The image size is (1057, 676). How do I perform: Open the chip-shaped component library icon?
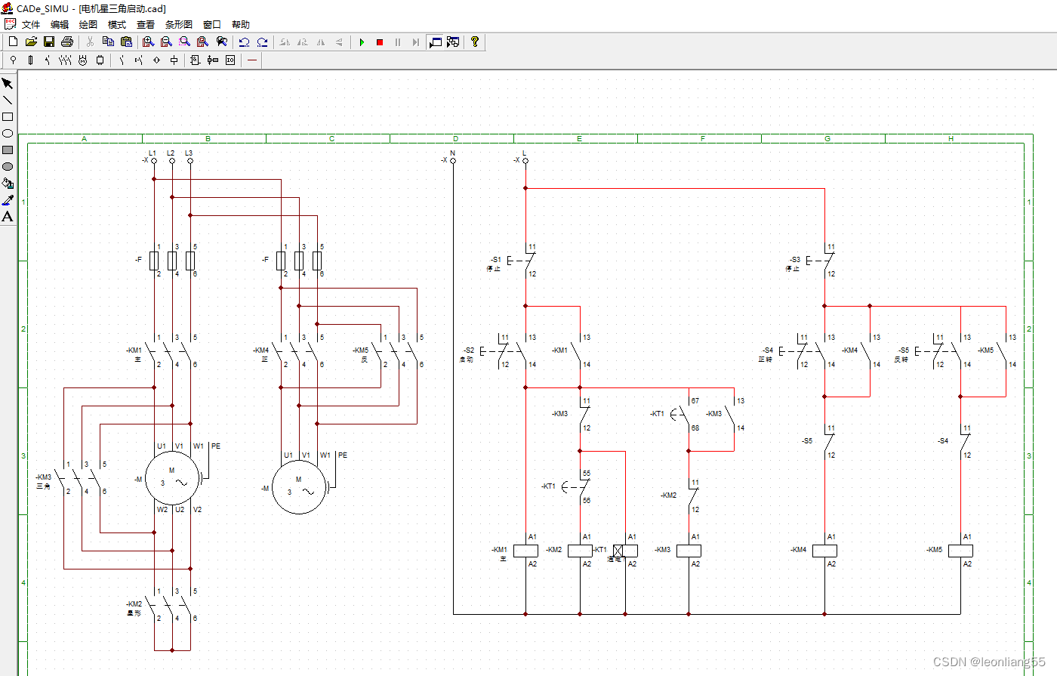coord(100,60)
